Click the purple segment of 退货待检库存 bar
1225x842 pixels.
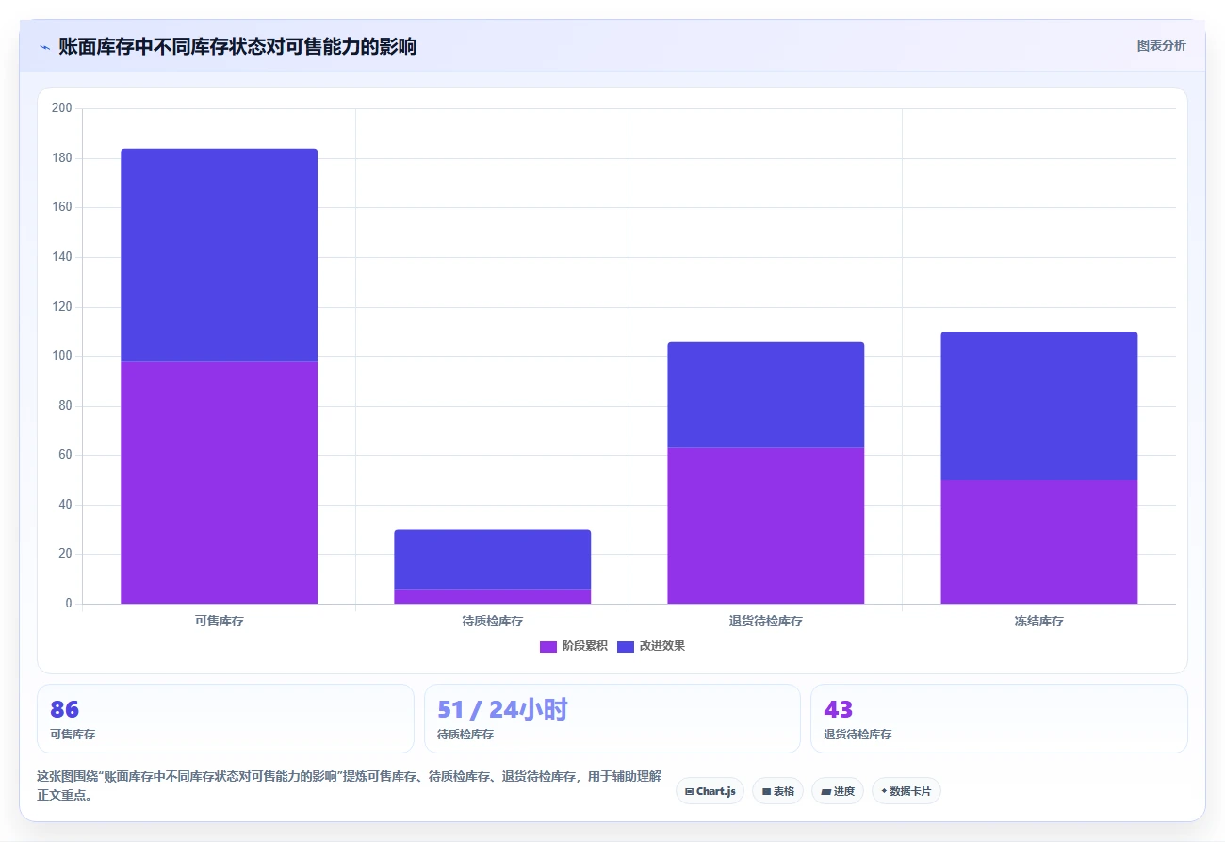(x=766, y=526)
